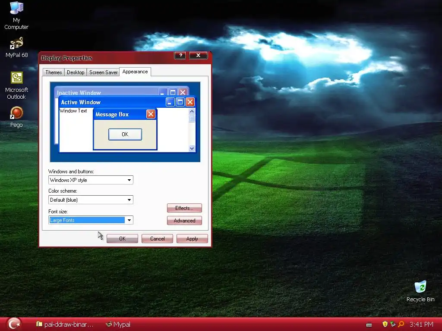Click preview Active Window maximize icon

coord(180,102)
